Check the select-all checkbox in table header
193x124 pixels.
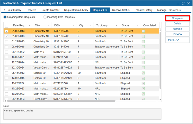click(6, 26)
